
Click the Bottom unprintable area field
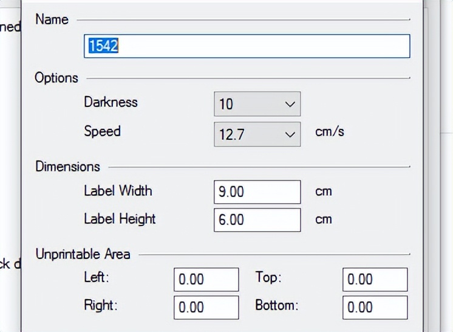pyautogui.click(x=375, y=308)
